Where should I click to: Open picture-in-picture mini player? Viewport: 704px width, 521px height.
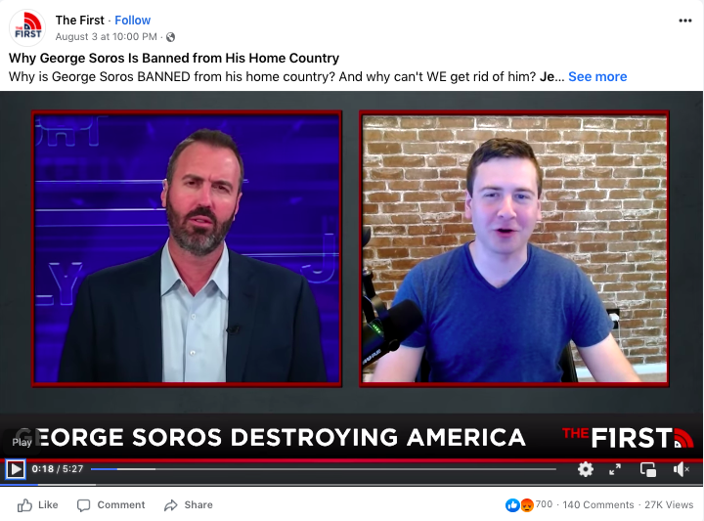coord(648,469)
